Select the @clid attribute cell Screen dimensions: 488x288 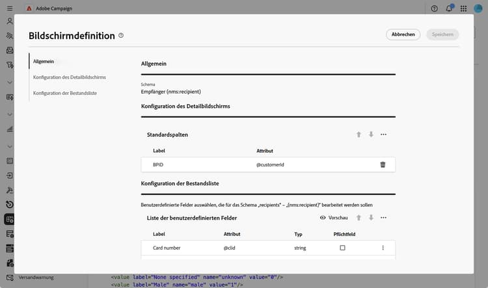pos(230,248)
